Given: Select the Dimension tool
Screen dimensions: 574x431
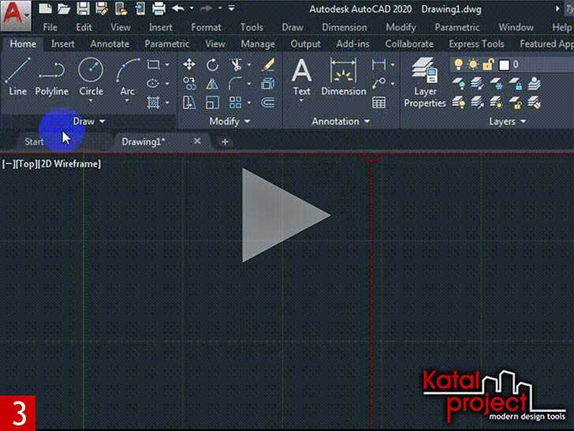Looking at the screenshot, I should [344, 77].
